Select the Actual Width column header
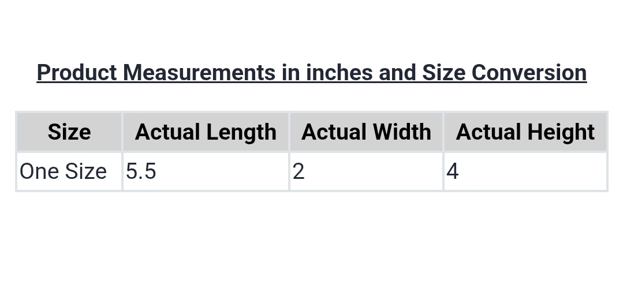The image size is (623, 281). (366, 132)
